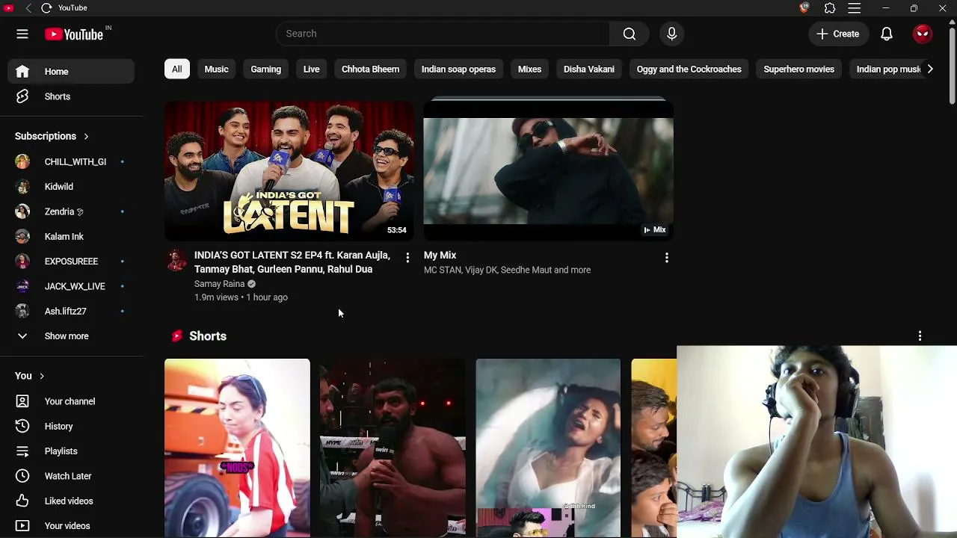Open the account avatar menu
The width and height of the screenshot is (957, 538).
(923, 34)
